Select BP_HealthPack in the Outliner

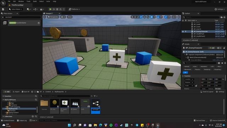point(199,34)
